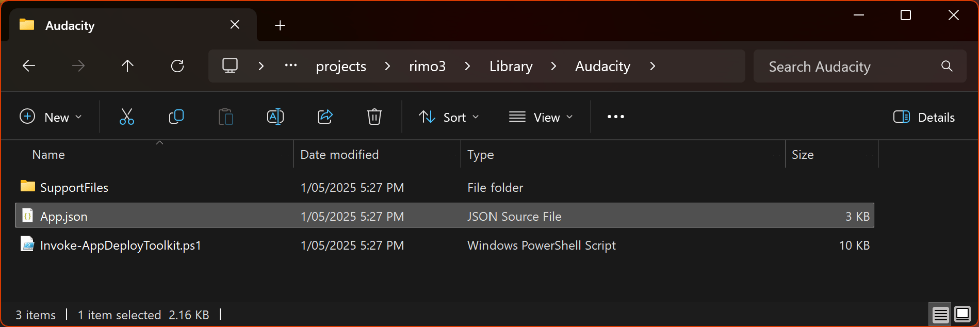Viewport: 979px width, 327px height.
Task: Click the JSON Source File type cell
Action: tap(514, 217)
